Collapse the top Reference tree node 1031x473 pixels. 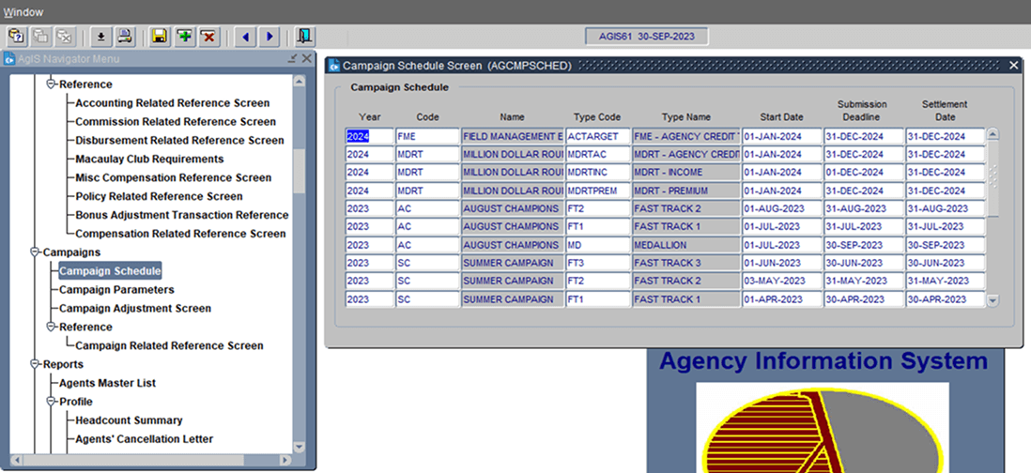pyautogui.click(x=52, y=84)
